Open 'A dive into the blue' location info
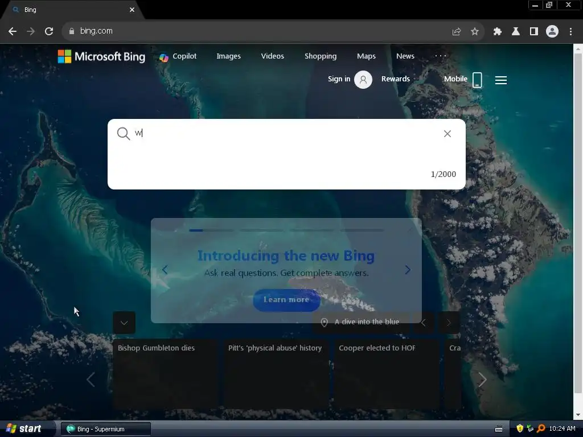Screen dimensions: 583x437 coord(360,322)
